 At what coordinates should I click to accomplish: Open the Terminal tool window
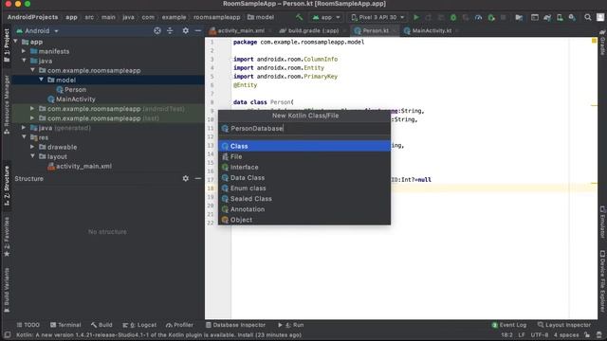[65, 325]
